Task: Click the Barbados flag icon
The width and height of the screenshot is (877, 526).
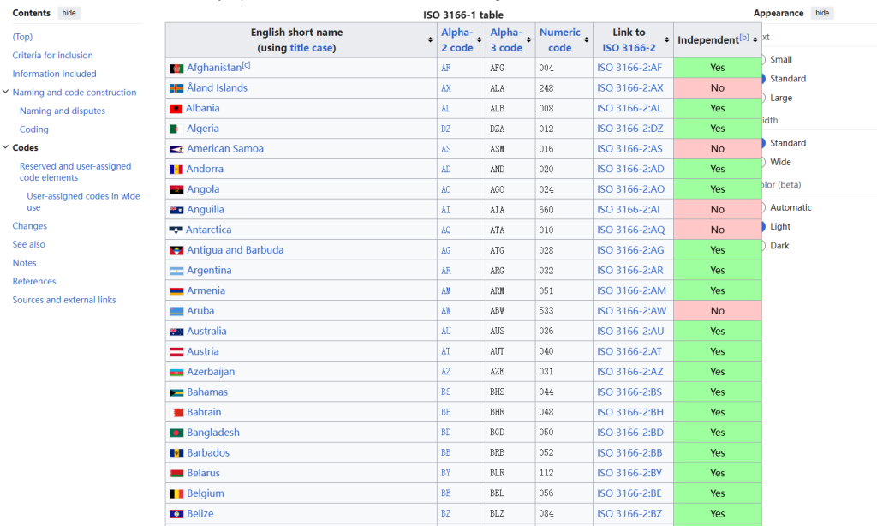Action: [176, 453]
